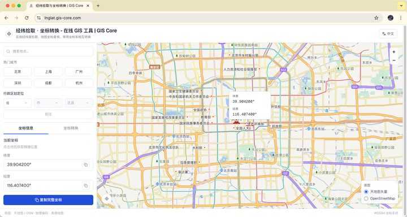407x217 pixels.
Task: Click popup latitude value 39.904200°
Action: click(x=244, y=102)
